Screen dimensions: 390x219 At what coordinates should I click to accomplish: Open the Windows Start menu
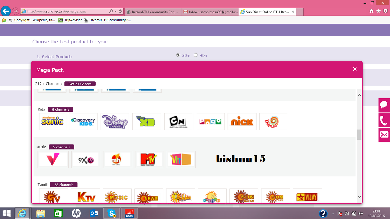click(7, 214)
